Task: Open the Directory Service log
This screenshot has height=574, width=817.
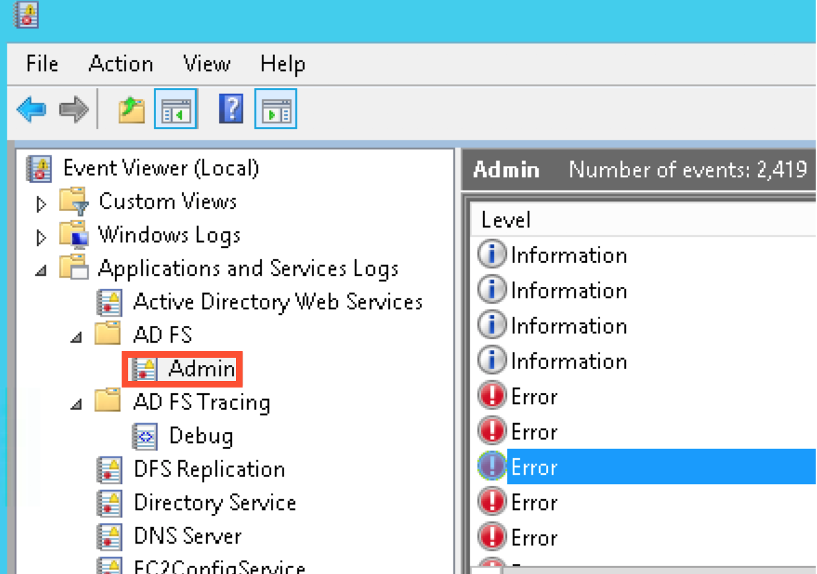Action: 215,503
